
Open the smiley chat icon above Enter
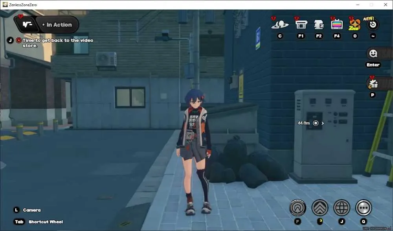point(373,54)
